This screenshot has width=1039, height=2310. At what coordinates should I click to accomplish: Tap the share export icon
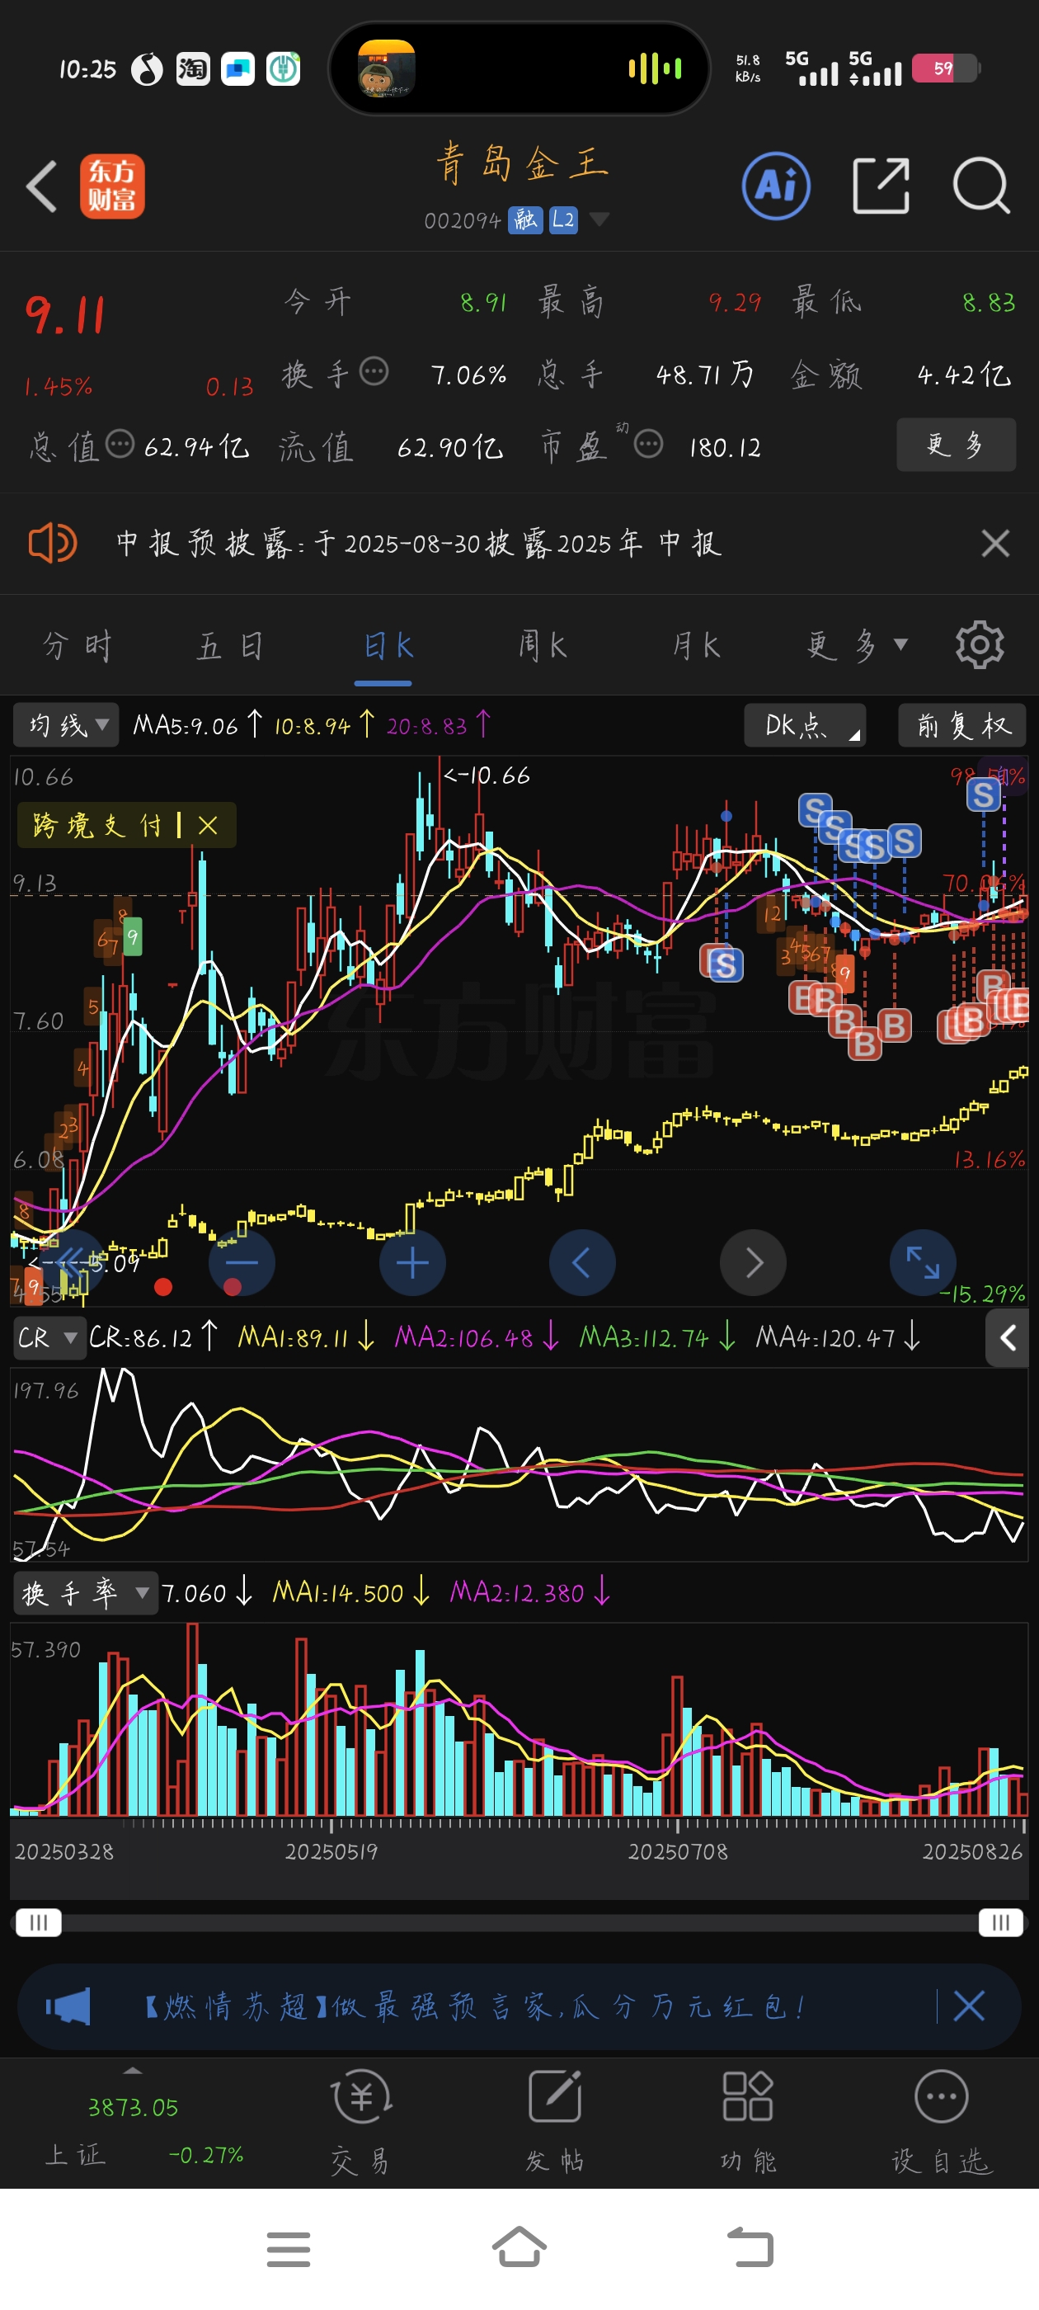click(881, 186)
